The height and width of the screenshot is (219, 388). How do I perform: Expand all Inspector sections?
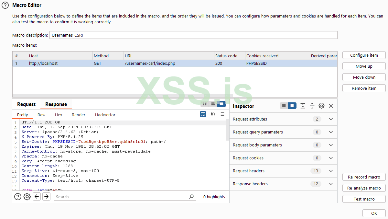[x=303, y=106]
